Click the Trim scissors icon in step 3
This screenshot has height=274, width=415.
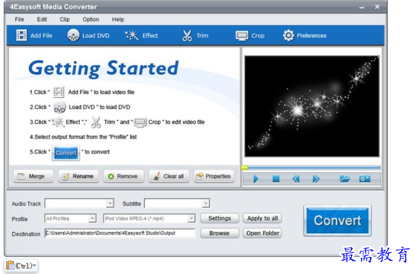click(x=96, y=122)
